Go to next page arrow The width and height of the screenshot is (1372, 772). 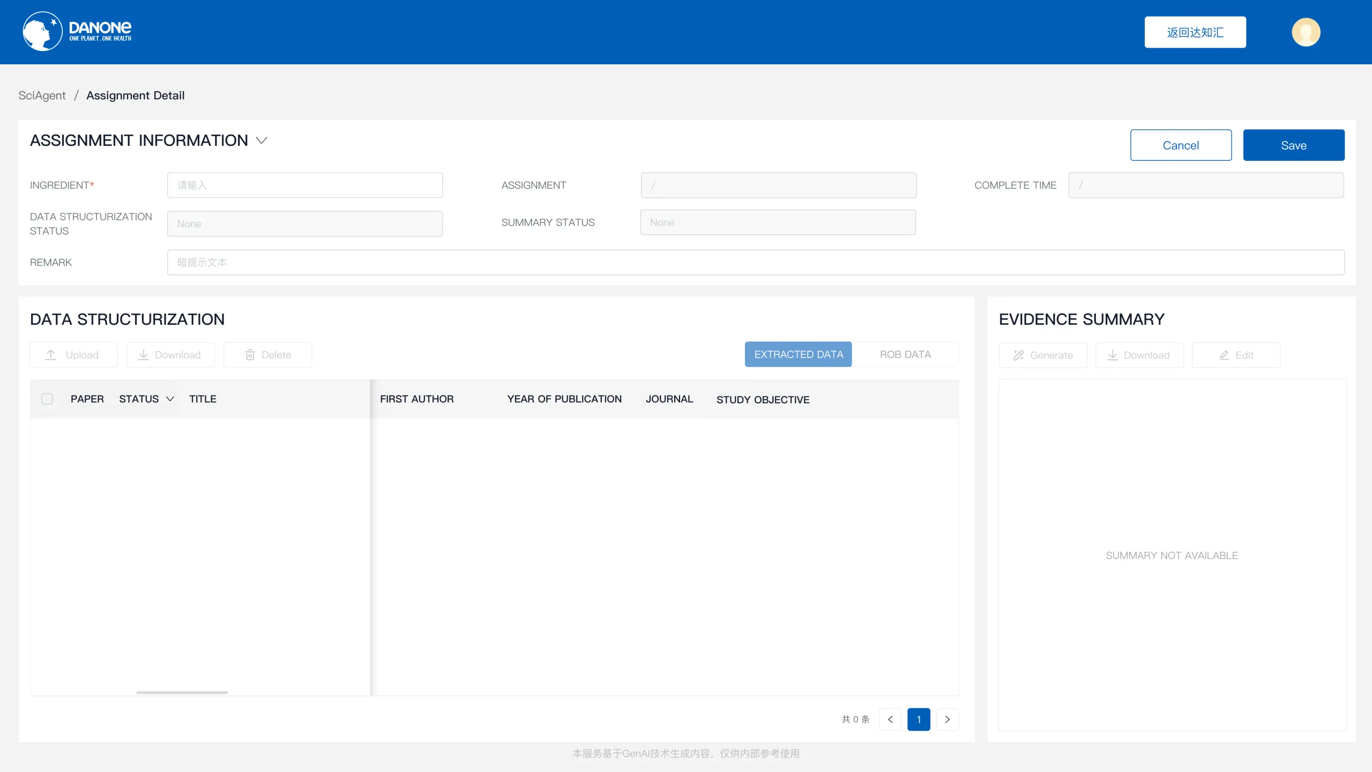(947, 719)
